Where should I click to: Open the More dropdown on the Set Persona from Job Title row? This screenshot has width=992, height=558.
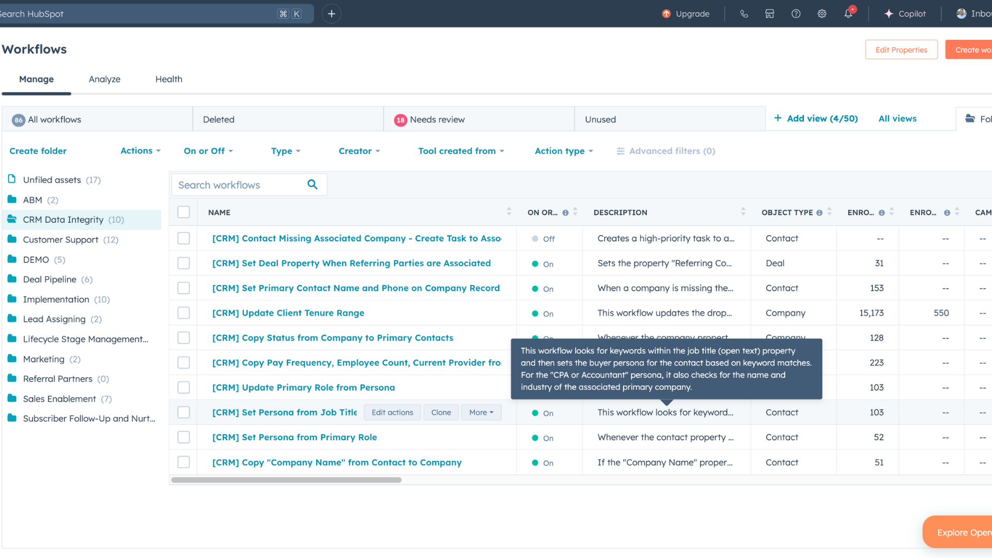pyautogui.click(x=481, y=412)
